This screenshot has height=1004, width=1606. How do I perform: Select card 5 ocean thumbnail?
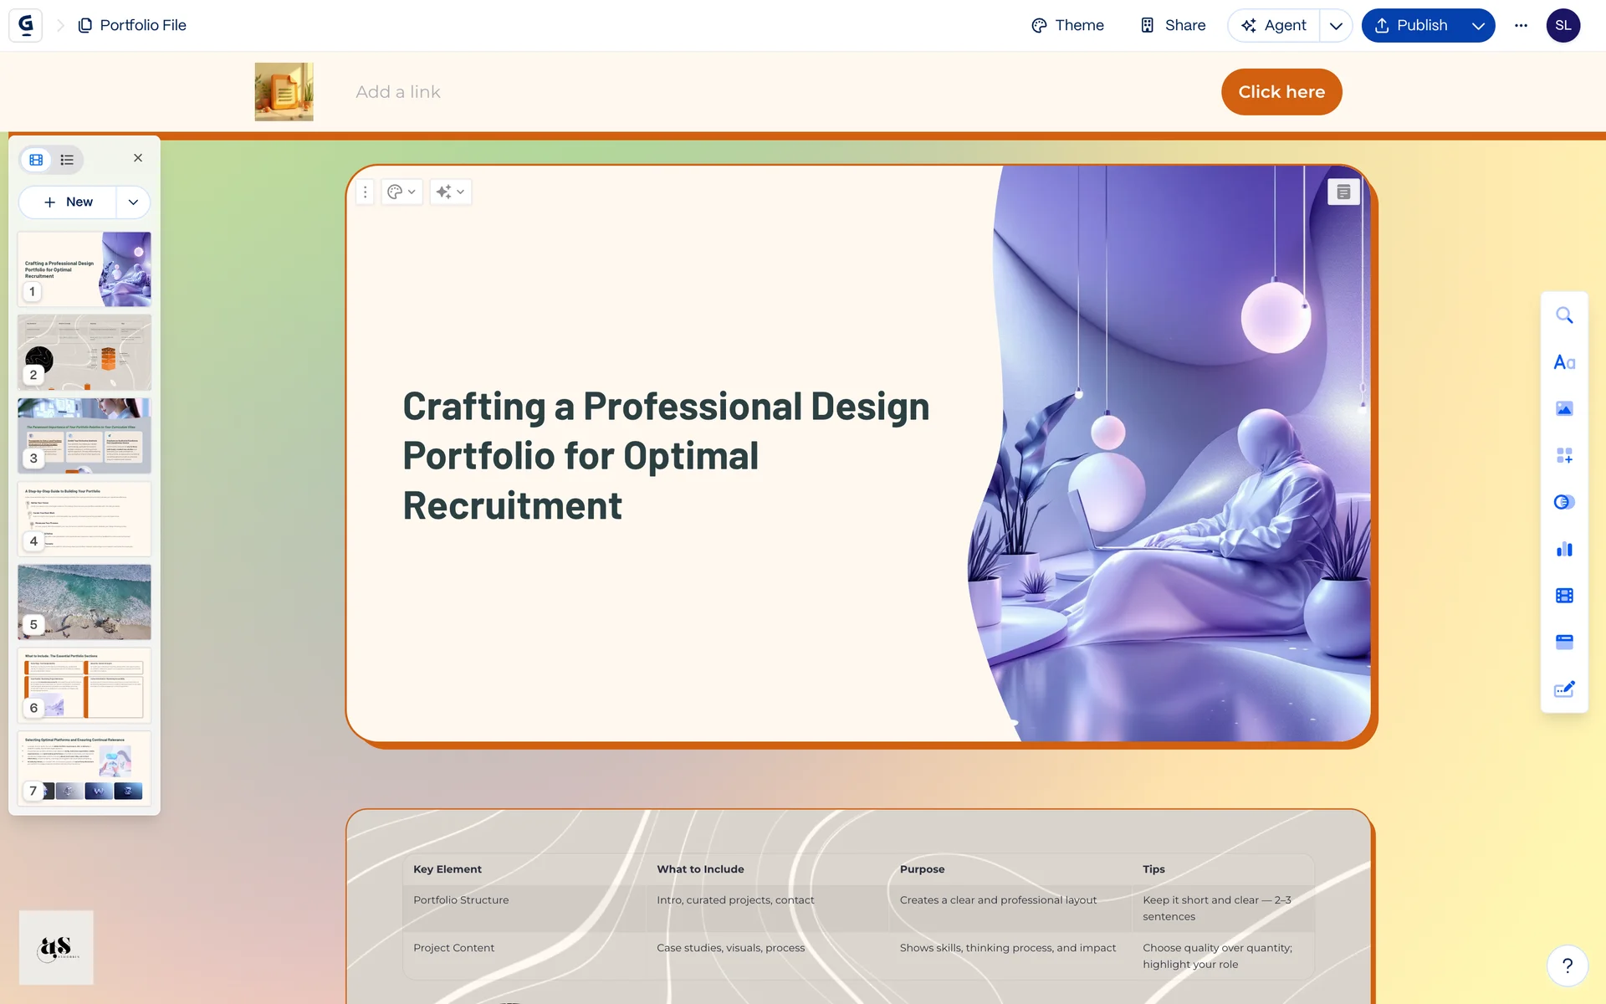(84, 601)
